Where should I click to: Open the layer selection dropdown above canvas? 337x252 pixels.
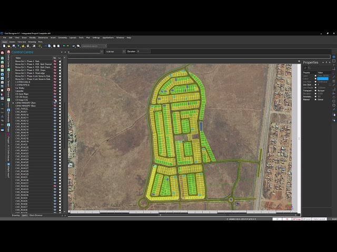[x=102, y=51]
